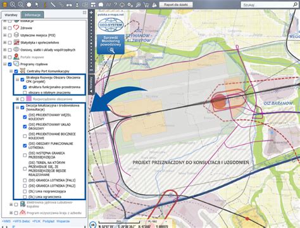Click the pink Rozporządzenie obszarowe color swatch

pyautogui.click(x=29, y=99)
